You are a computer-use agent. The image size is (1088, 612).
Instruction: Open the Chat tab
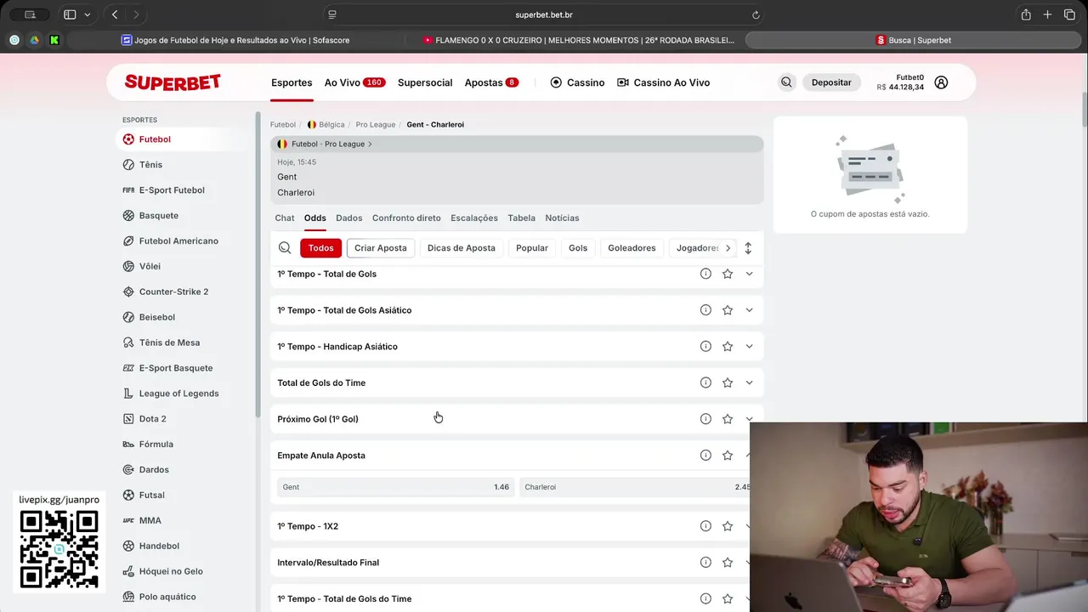coord(285,218)
